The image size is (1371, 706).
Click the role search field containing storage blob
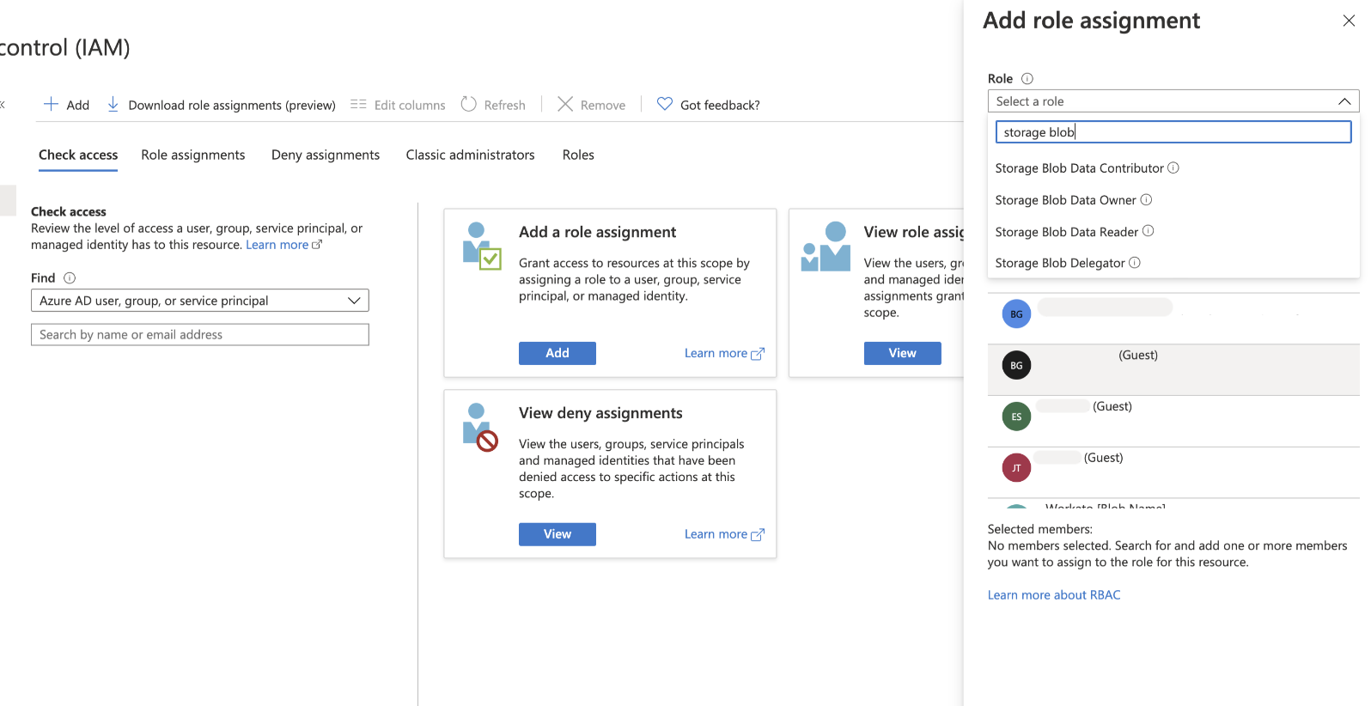tap(1173, 131)
